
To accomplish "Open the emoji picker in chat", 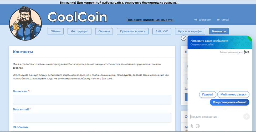I will click(198, 126).
